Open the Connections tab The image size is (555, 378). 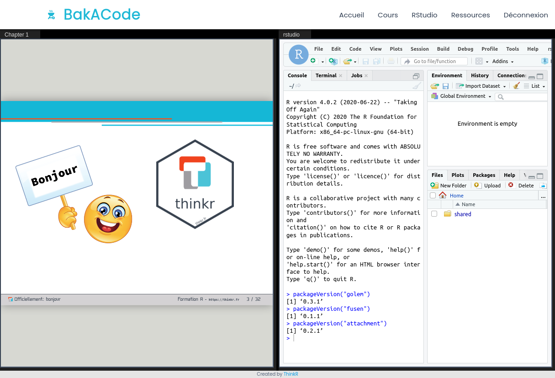pyautogui.click(x=511, y=75)
